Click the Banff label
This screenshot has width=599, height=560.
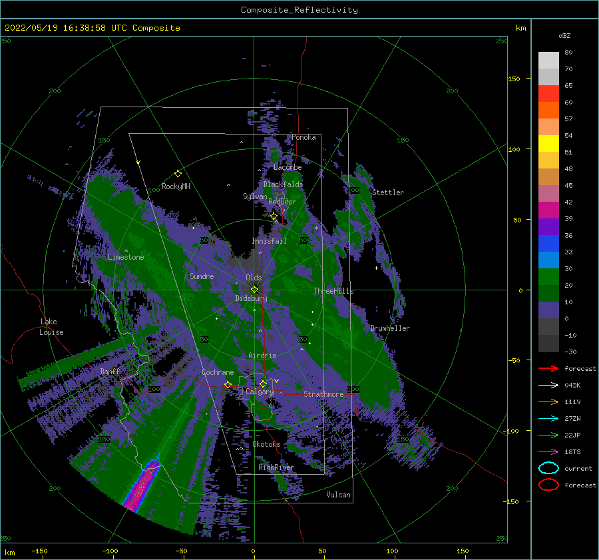(x=110, y=371)
